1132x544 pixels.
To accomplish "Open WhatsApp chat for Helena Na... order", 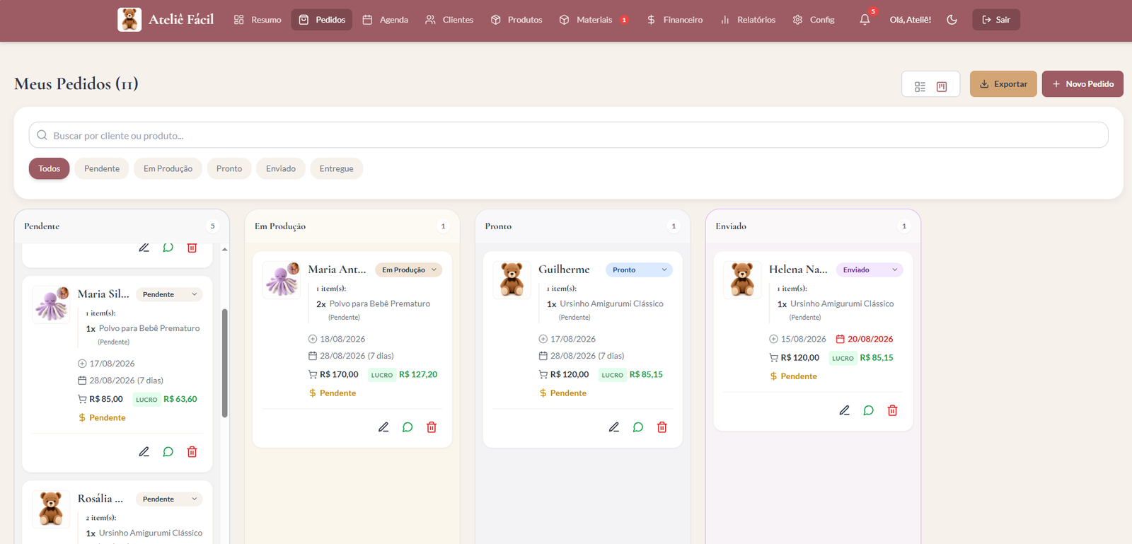I will [x=869, y=410].
